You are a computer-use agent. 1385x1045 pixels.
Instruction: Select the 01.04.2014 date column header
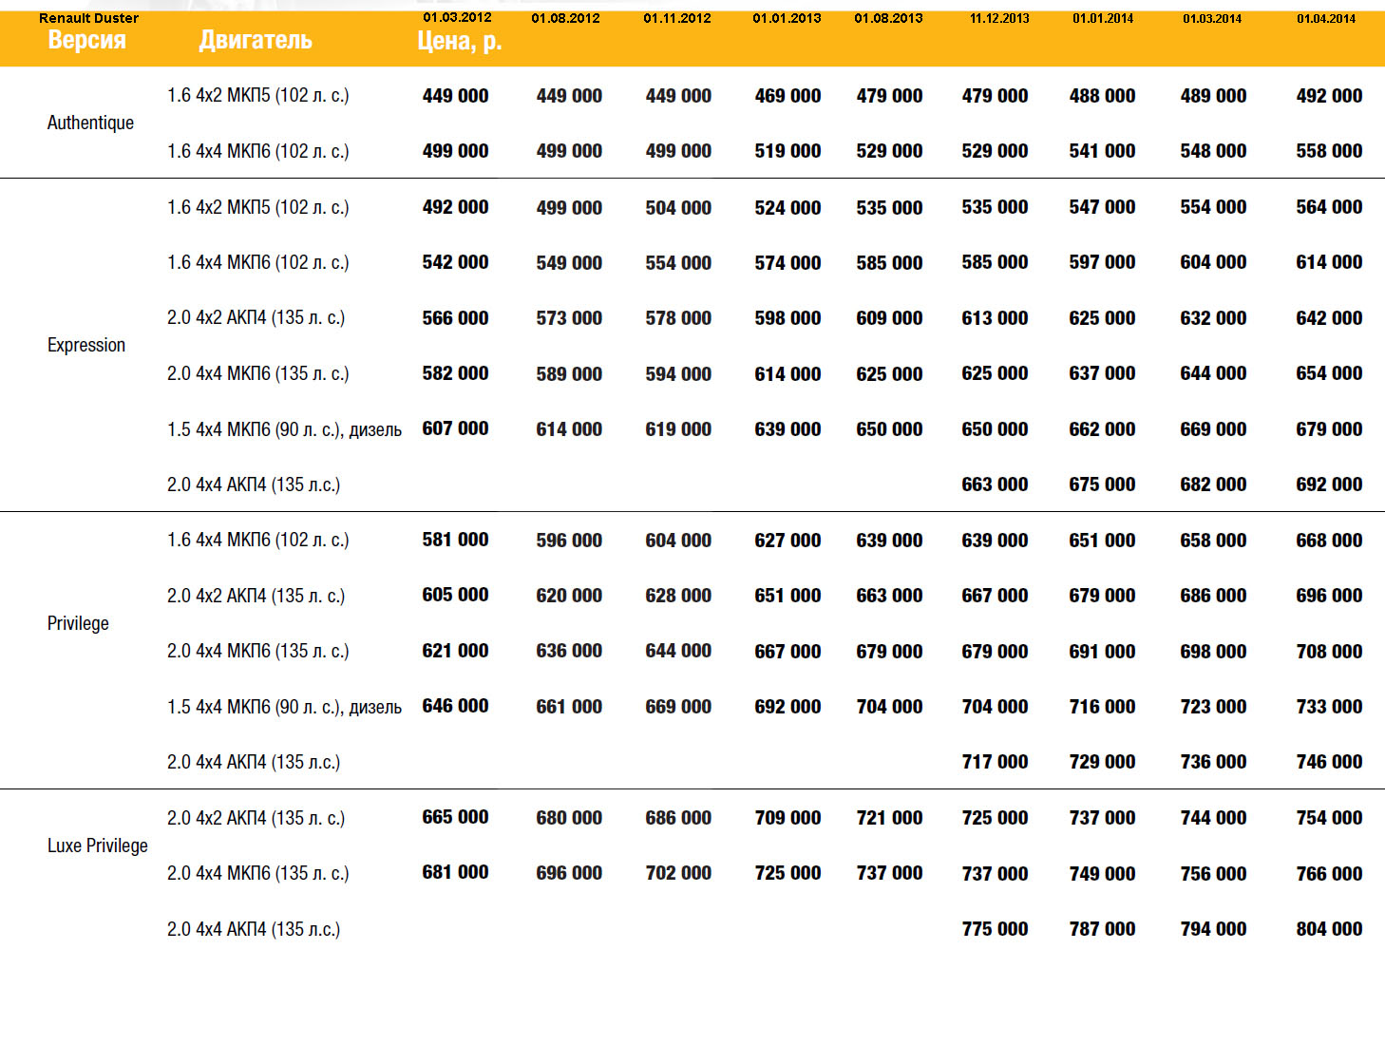(x=1326, y=18)
